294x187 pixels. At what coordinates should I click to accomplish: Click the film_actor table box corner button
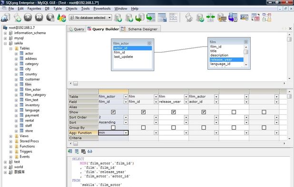point(149,43)
